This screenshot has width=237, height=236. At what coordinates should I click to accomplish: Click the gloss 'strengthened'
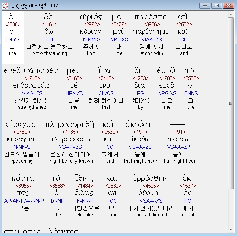click(x=32, y=107)
